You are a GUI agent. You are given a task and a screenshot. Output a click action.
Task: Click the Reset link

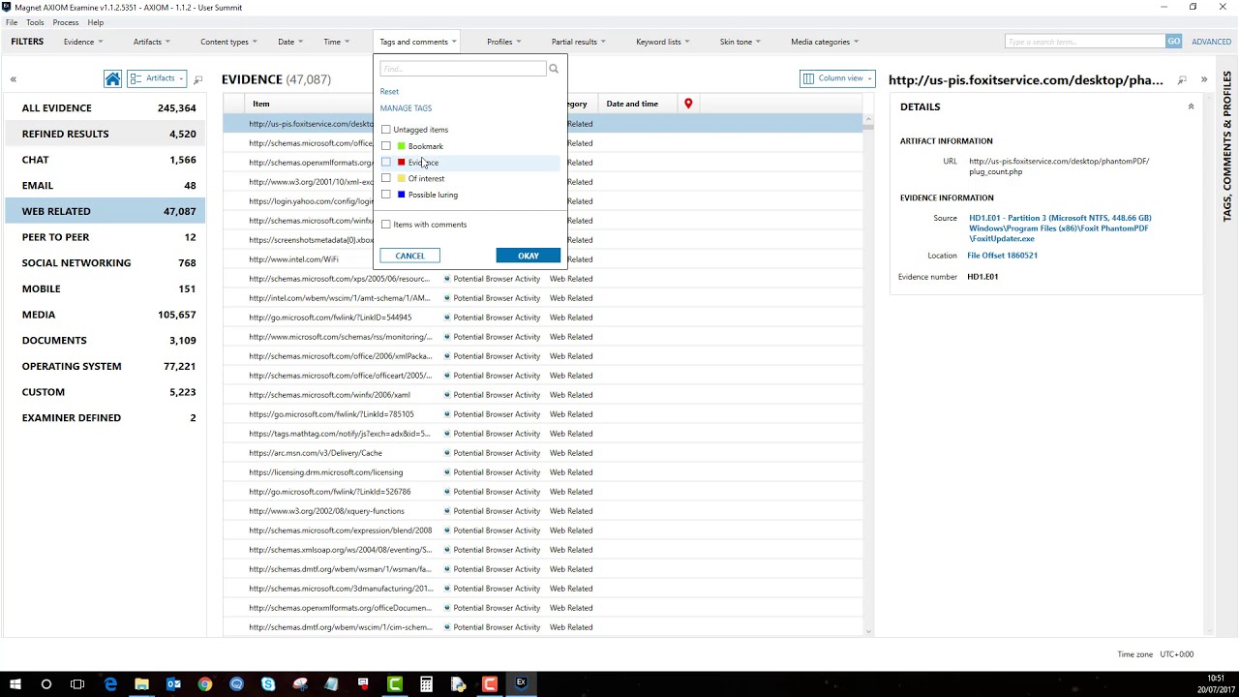(x=389, y=91)
